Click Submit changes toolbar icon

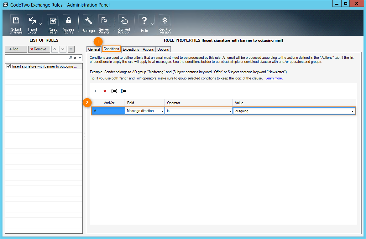click(x=16, y=24)
